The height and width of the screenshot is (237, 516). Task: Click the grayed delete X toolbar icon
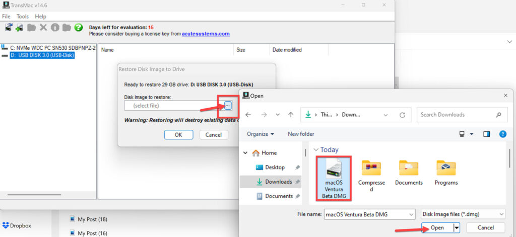(43, 28)
